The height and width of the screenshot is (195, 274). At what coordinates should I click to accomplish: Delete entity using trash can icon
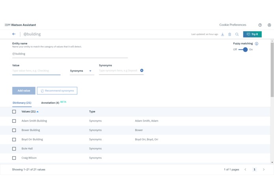(229, 34)
